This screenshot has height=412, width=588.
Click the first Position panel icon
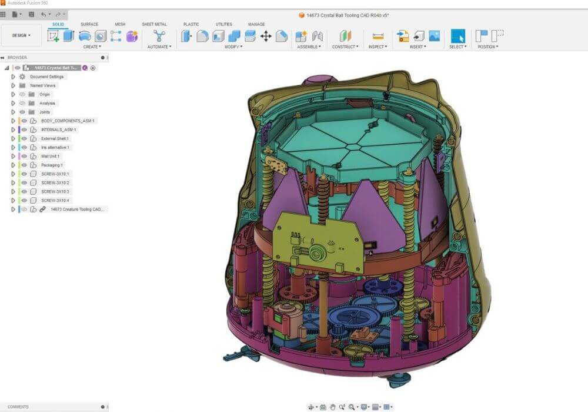482,36
